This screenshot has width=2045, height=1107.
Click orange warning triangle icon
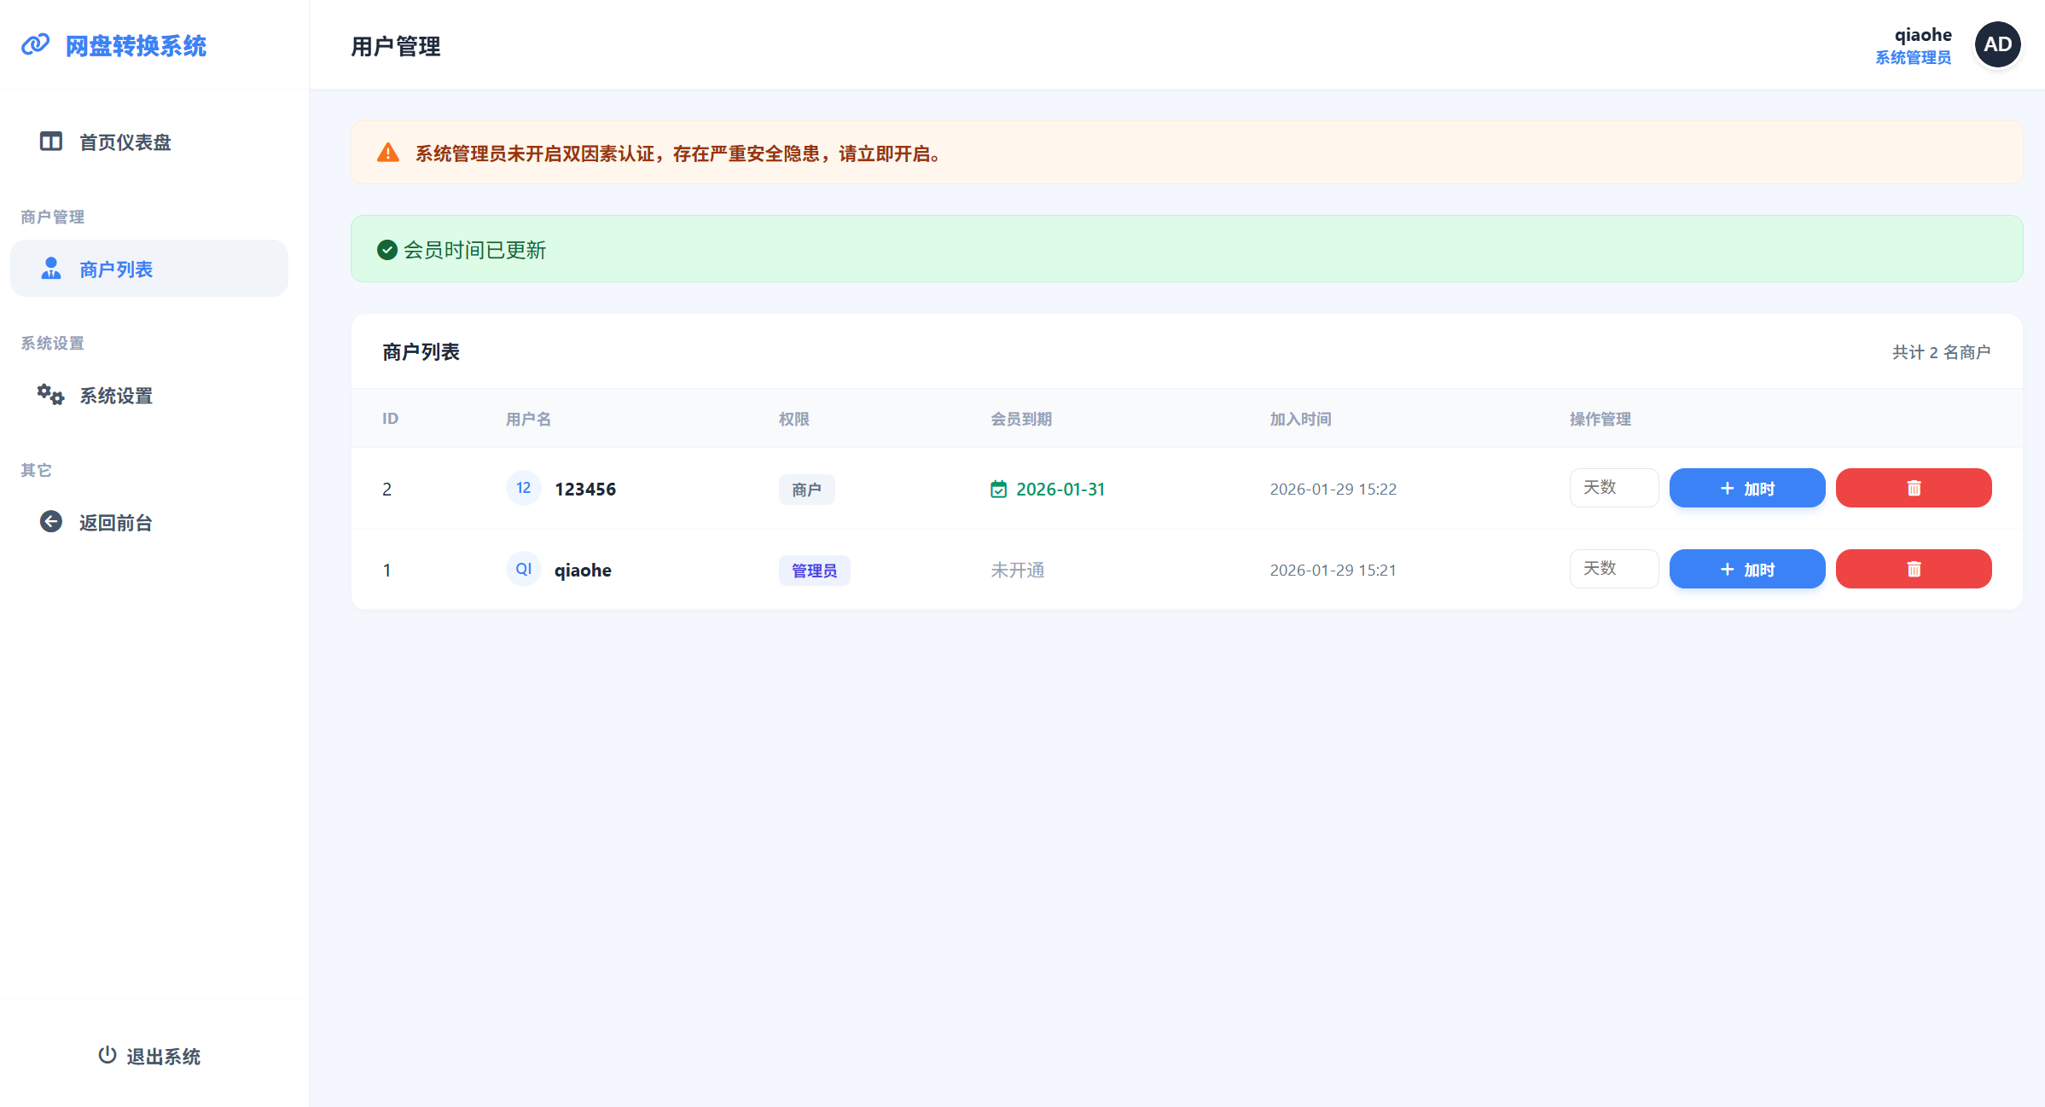click(x=388, y=154)
